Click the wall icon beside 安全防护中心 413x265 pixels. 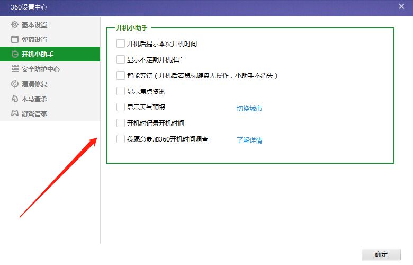[15, 69]
